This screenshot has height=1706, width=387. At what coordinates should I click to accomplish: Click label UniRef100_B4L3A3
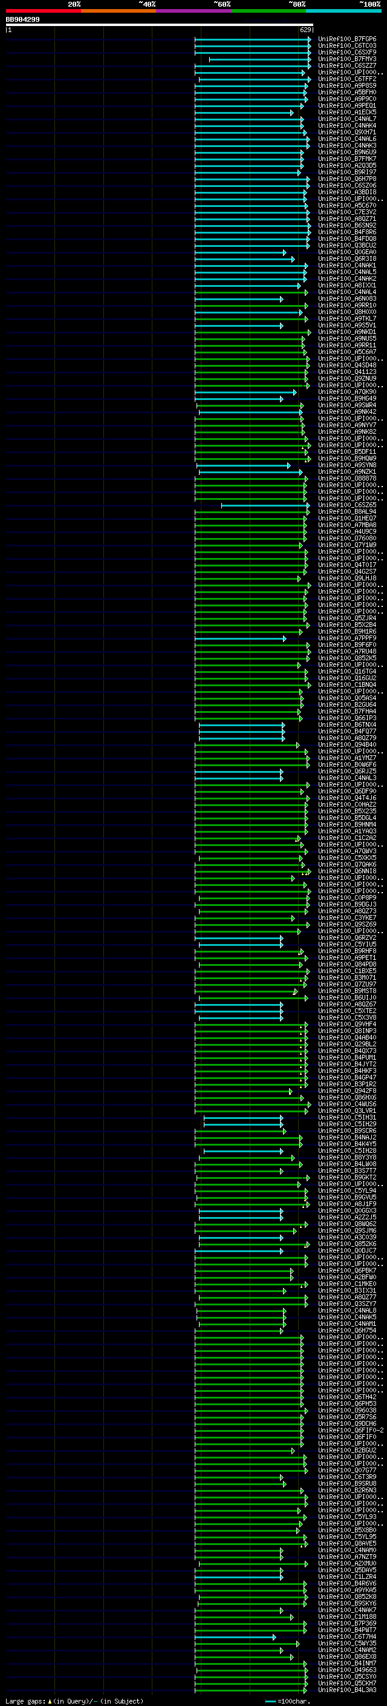point(347,1690)
